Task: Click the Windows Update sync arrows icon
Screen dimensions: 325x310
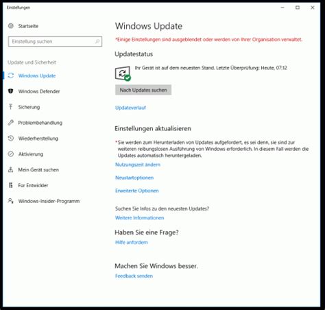Action: pos(11,75)
